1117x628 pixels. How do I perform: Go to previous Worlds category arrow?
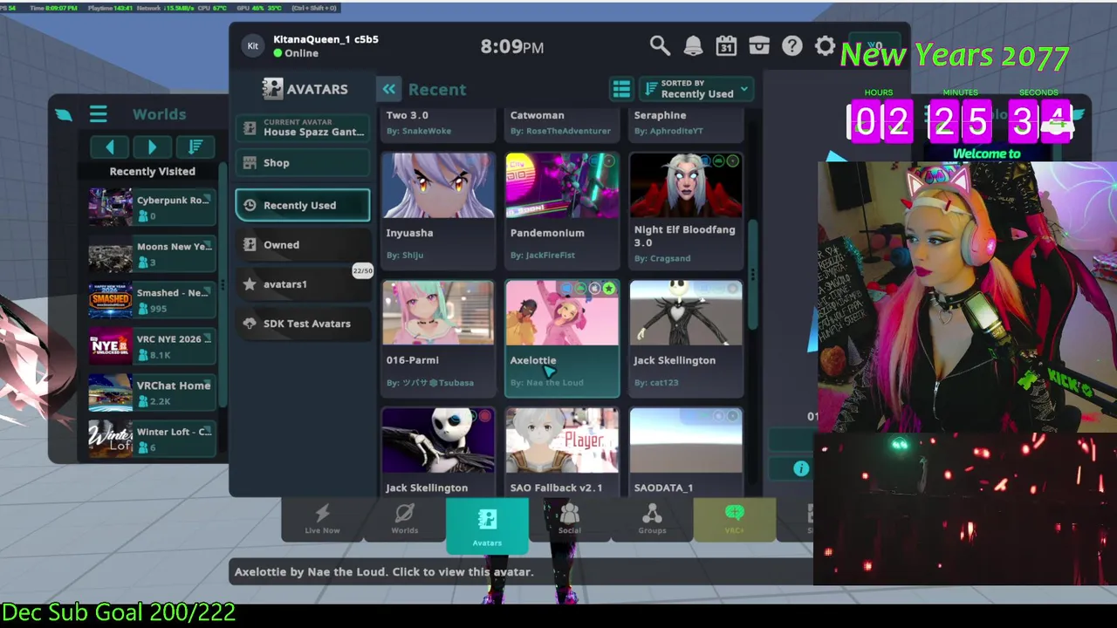[110, 147]
